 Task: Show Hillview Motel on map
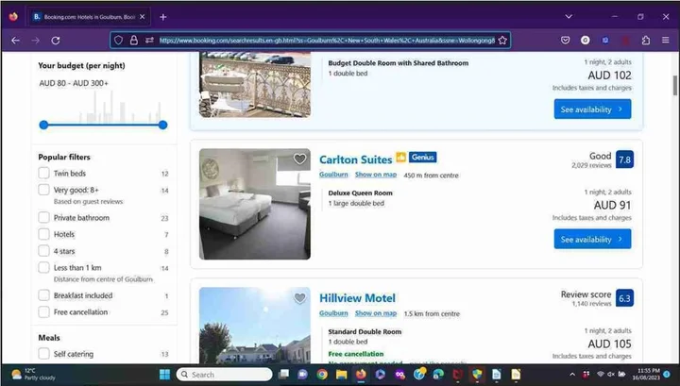[x=376, y=313]
